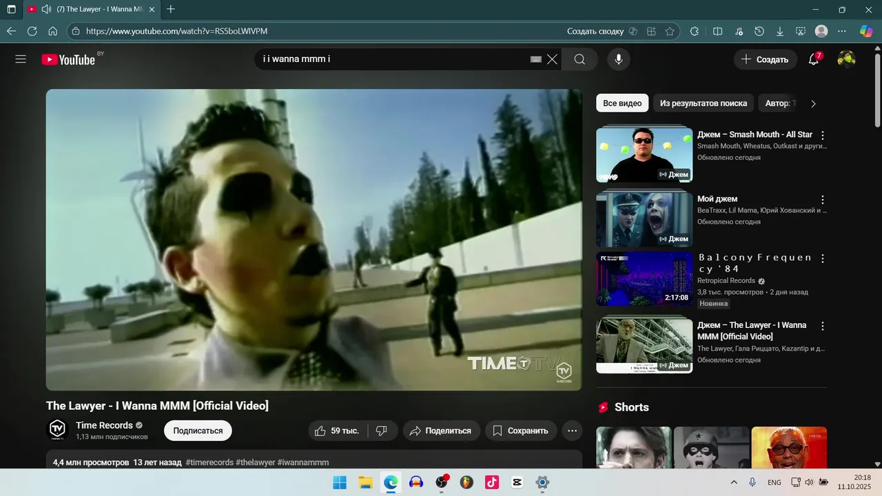
Task: Click the #iwannammm hashtag
Action: [303, 462]
